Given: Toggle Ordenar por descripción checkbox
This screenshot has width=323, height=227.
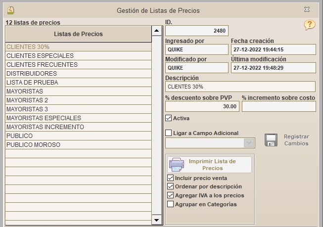Looking at the screenshot, I should pyautogui.click(x=170, y=186).
